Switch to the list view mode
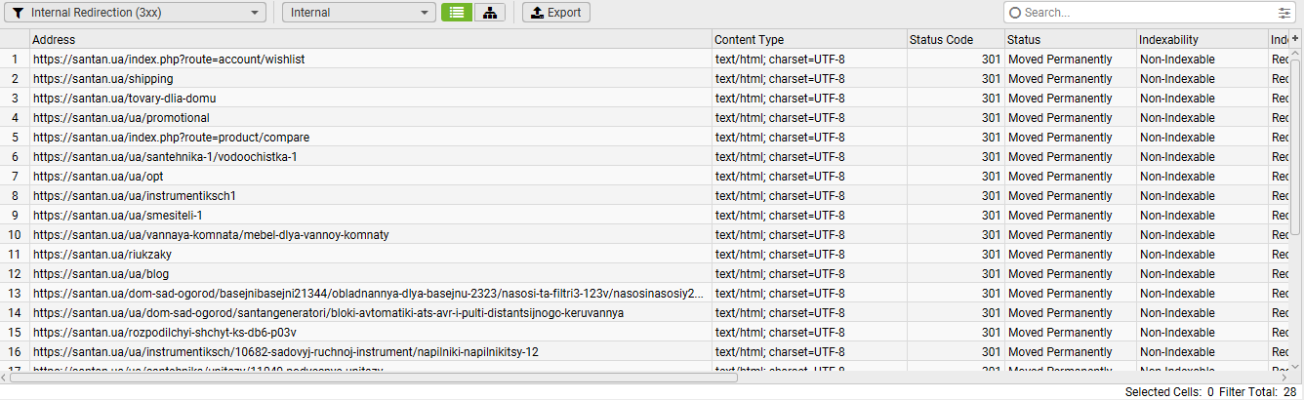Image resolution: width=1304 pixels, height=400 pixels. tap(456, 13)
